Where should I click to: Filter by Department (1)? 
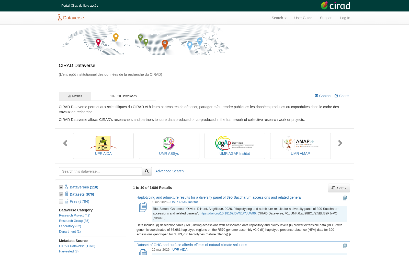click(70, 232)
